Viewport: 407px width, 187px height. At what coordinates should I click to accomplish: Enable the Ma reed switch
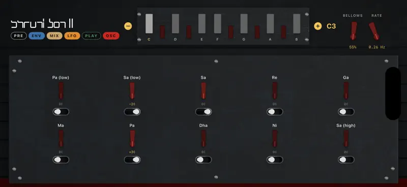click(61, 160)
